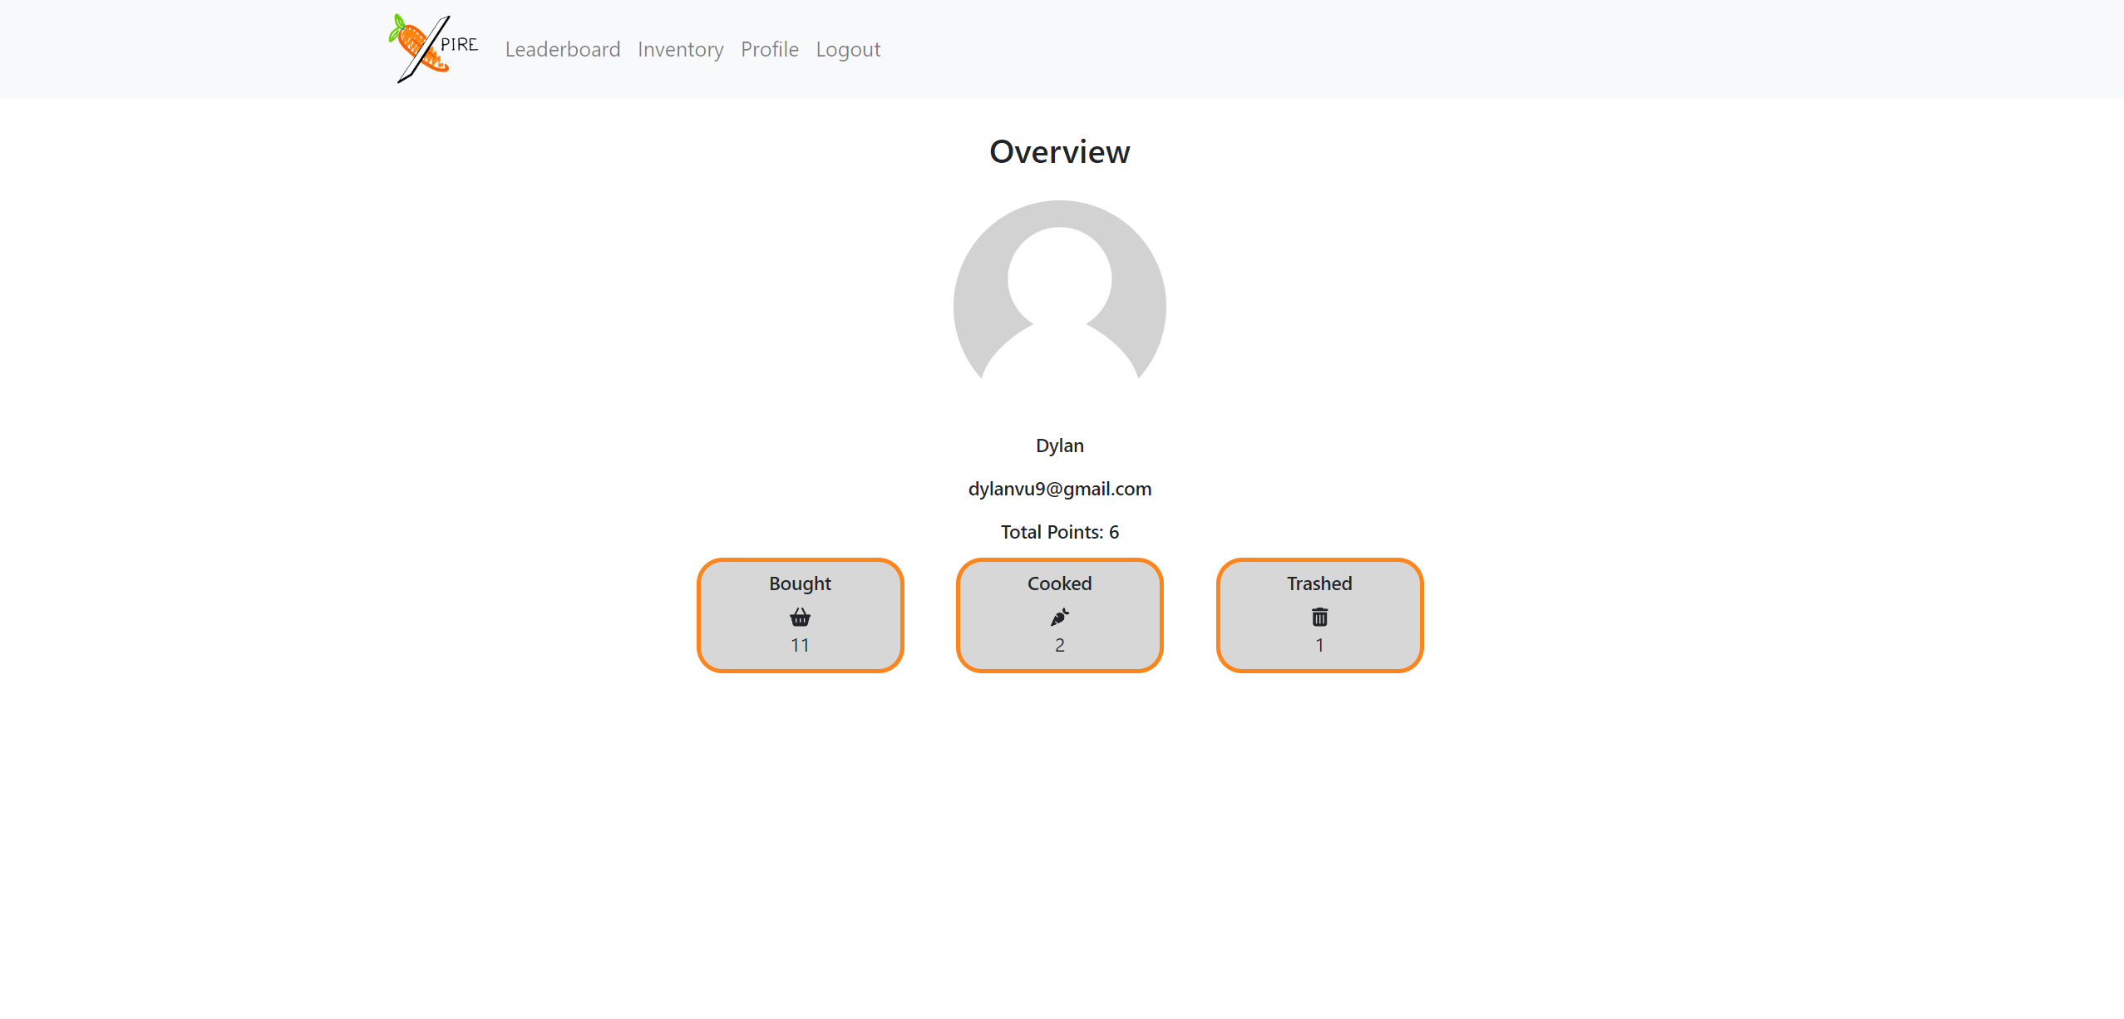Click the dylanvu9@gmail.com email text
The height and width of the screenshot is (1019, 2124).
[1059, 489]
